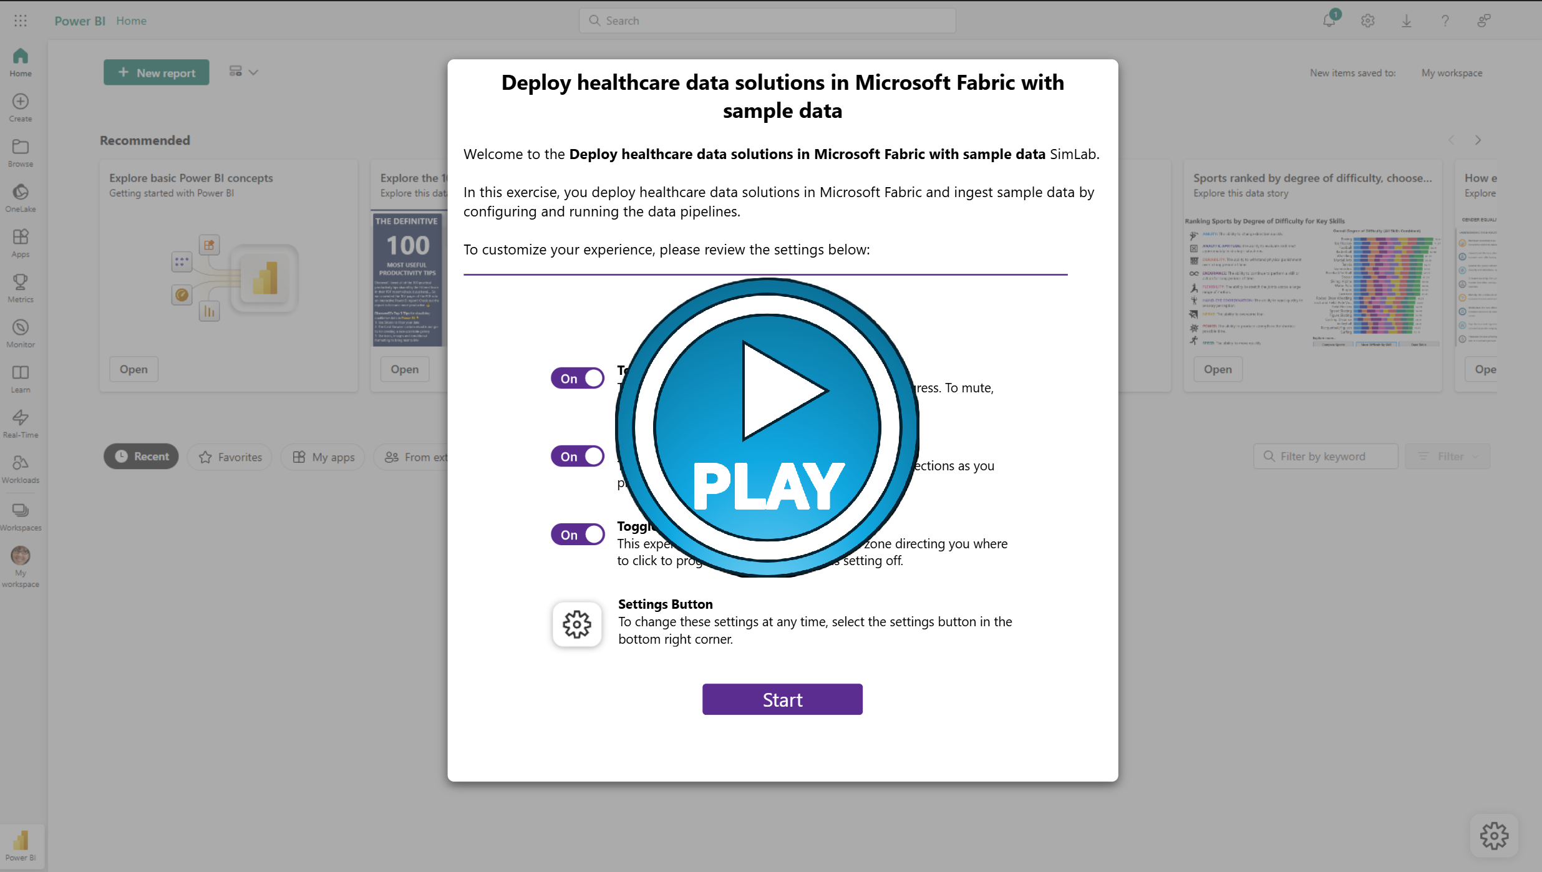Disable the second On switch

[x=577, y=456]
